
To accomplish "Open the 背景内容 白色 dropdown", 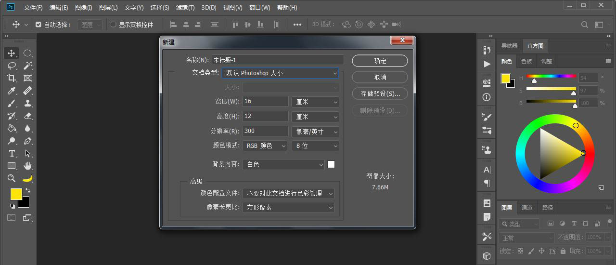I will click(283, 164).
